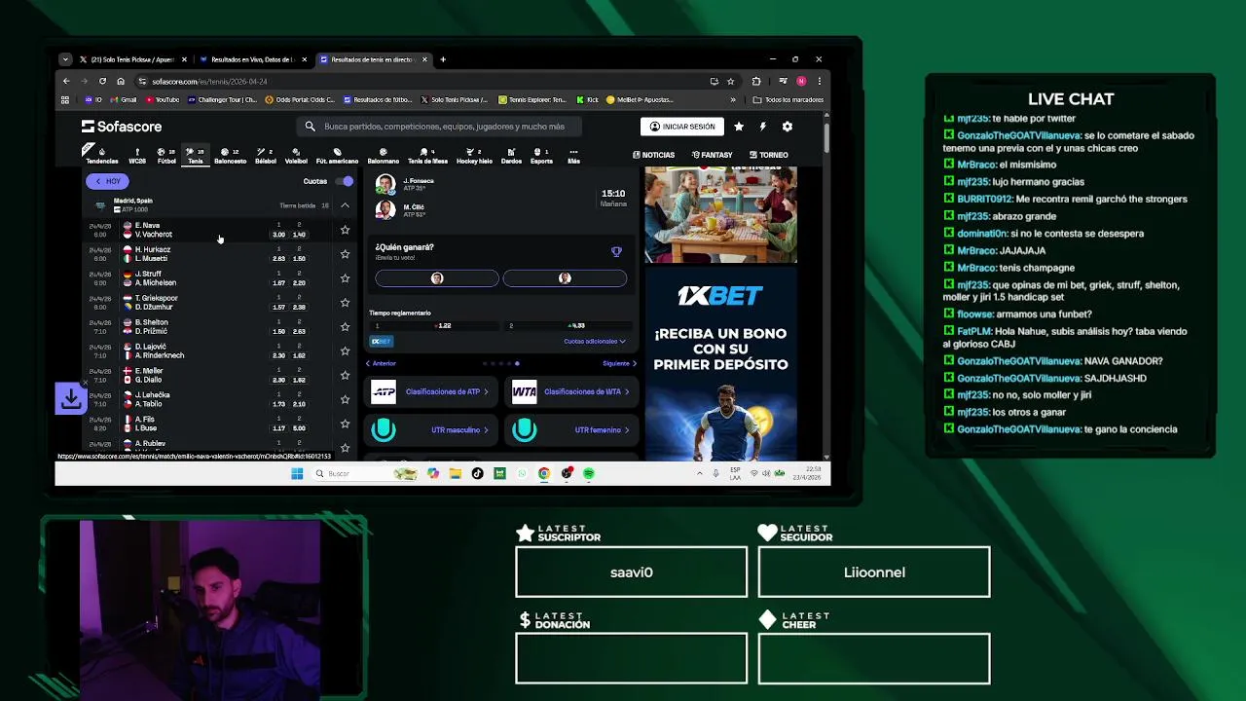Open Sofascore settings gear
This screenshot has width=1246, height=701.
click(787, 127)
